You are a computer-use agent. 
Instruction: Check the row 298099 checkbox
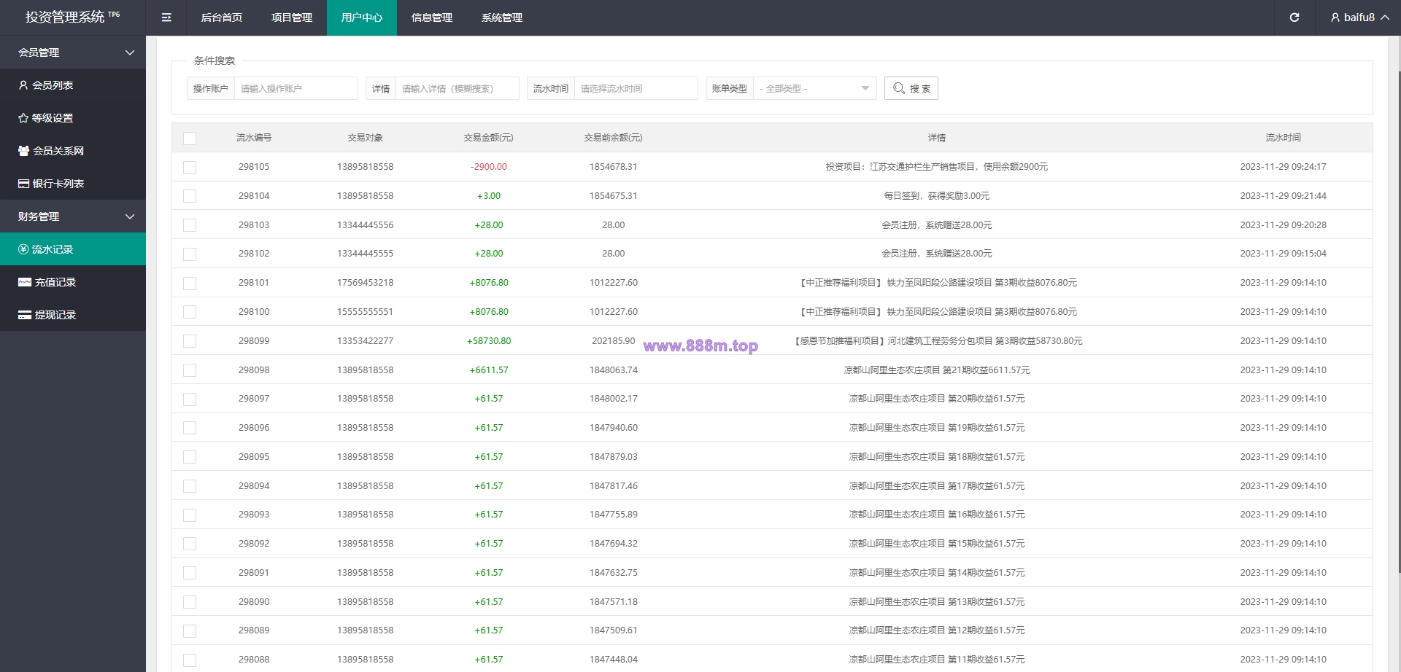(190, 341)
